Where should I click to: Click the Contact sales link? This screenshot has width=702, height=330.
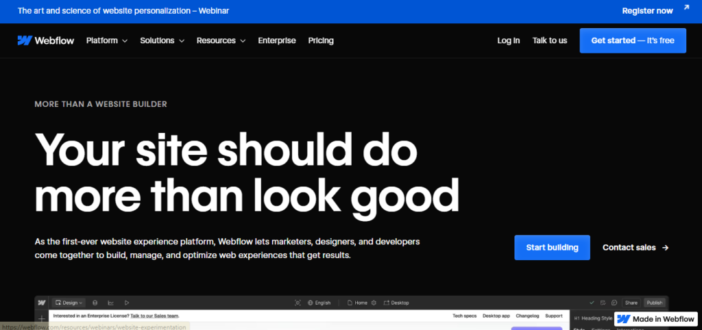click(636, 247)
